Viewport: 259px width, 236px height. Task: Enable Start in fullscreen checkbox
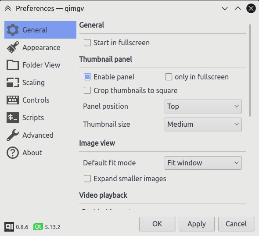coord(87,43)
